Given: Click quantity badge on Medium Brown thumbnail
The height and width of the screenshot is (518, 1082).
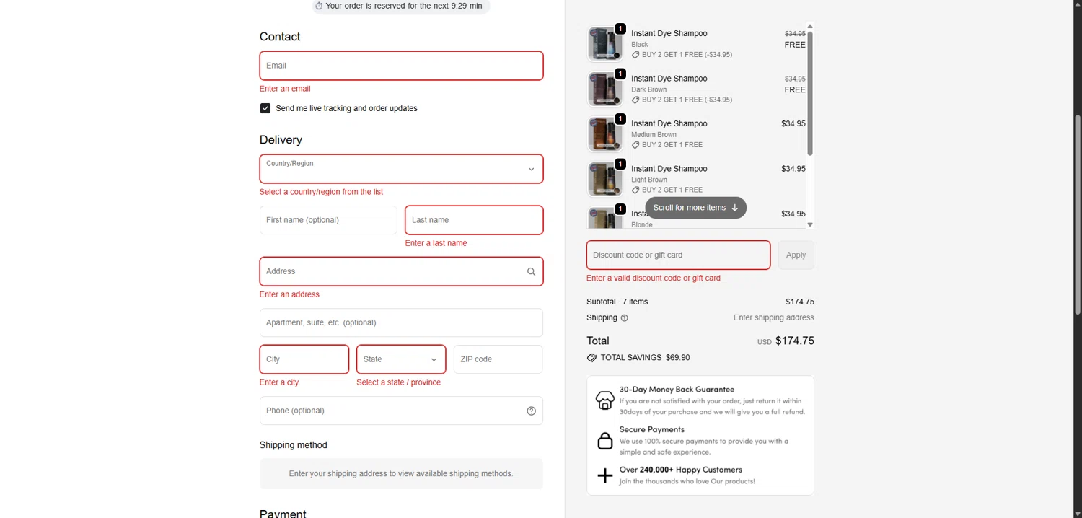Looking at the screenshot, I should pyautogui.click(x=620, y=119).
